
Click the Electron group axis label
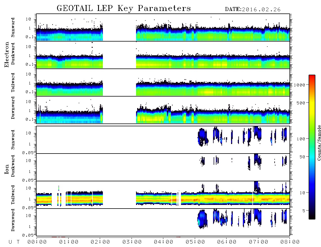(7, 55)
